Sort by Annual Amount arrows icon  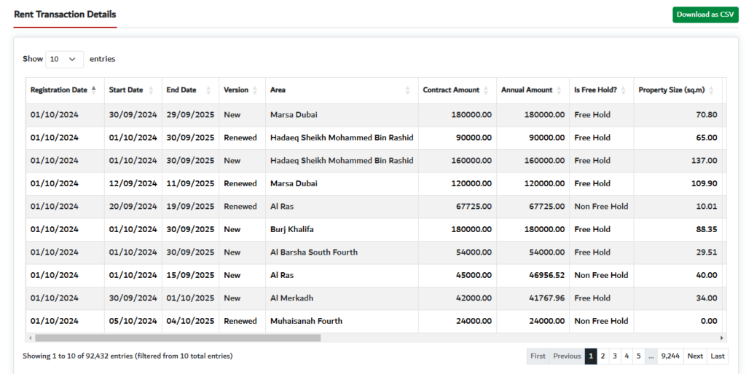tap(559, 90)
